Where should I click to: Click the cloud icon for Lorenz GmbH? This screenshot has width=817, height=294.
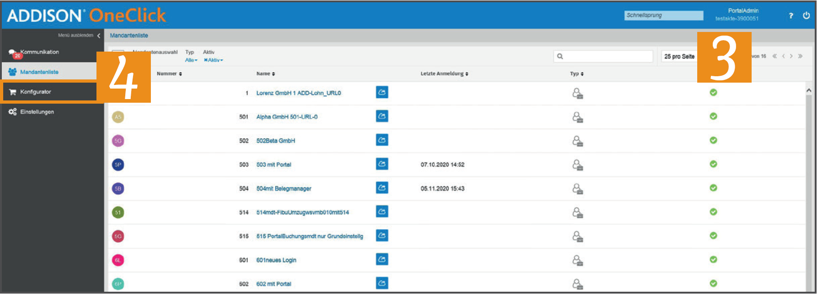pos(382,92)
